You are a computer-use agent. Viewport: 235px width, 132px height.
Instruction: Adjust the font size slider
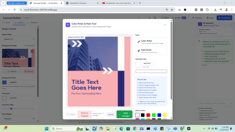coord(11,109)
